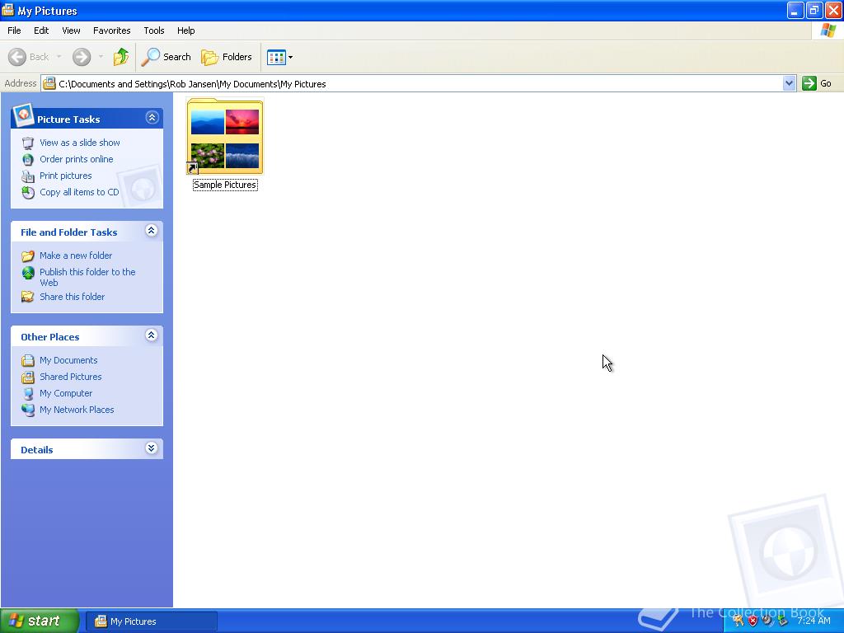Click the Picture Tasks header icon

[23, 115]
